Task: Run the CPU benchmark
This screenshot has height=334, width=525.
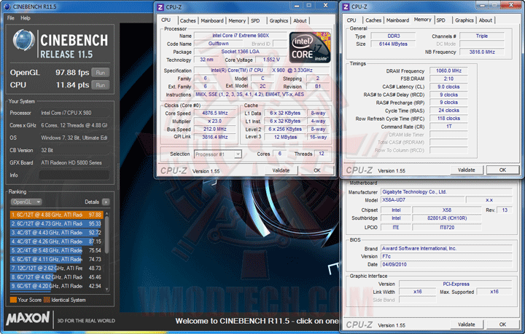Action: pos(101,85)
